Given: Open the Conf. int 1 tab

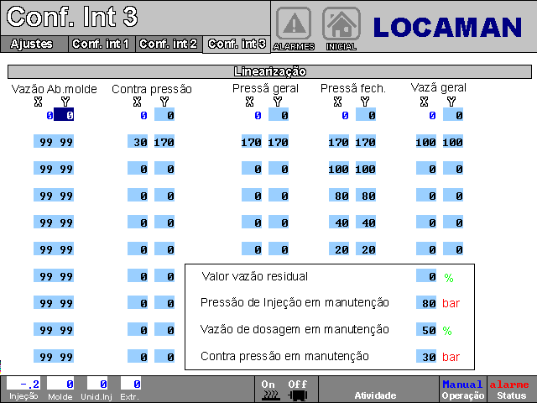Looking at the screenshot, I should (101, 44).
